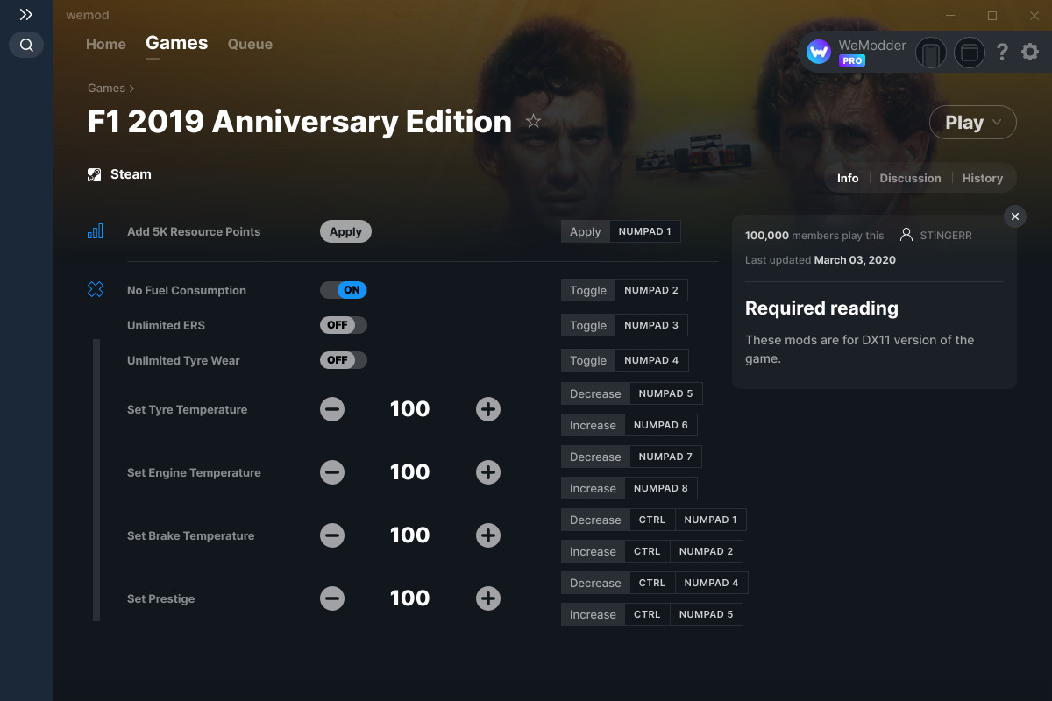1052x701 pixels.
Task: Select the Add 5K Resource Points label
Action: coord(194,231)
